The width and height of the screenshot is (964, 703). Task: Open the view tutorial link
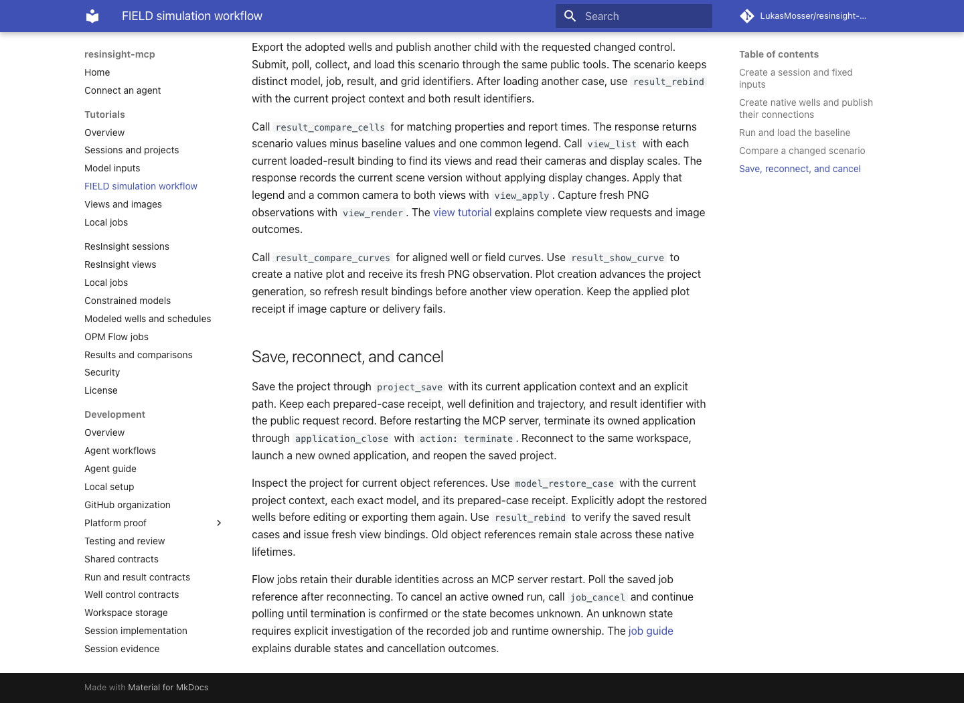tap(462, 212)
